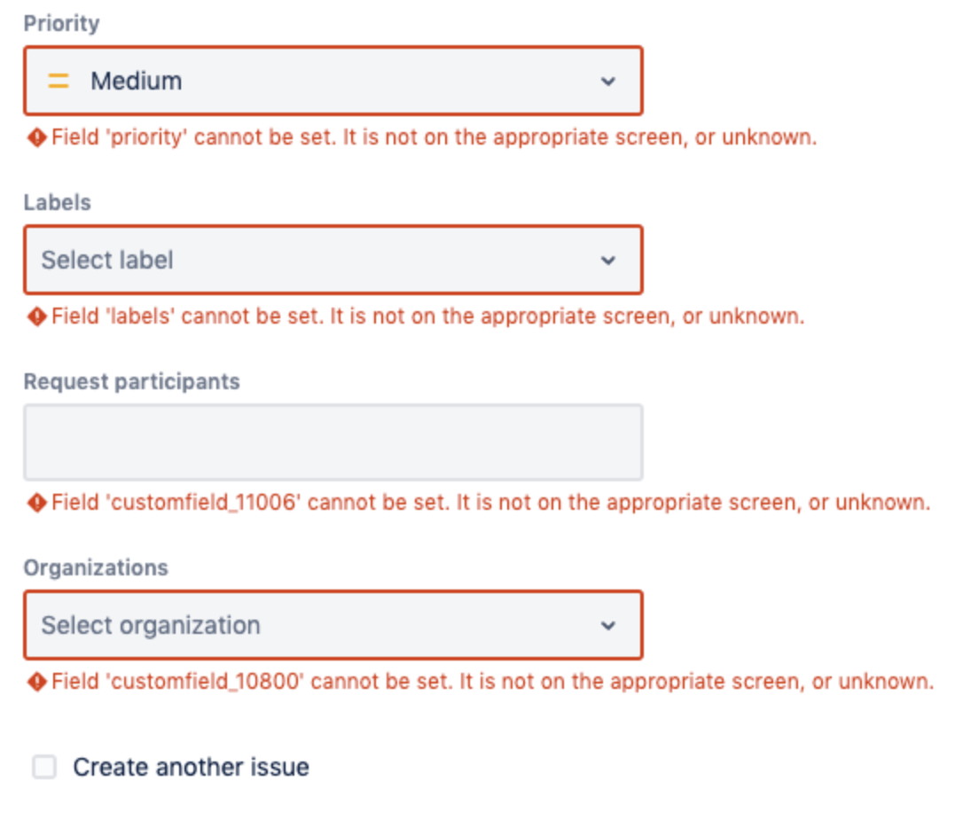Open the Select label dropdown
The width and height of the screenshot is (963, 828).
coord(333,261)
